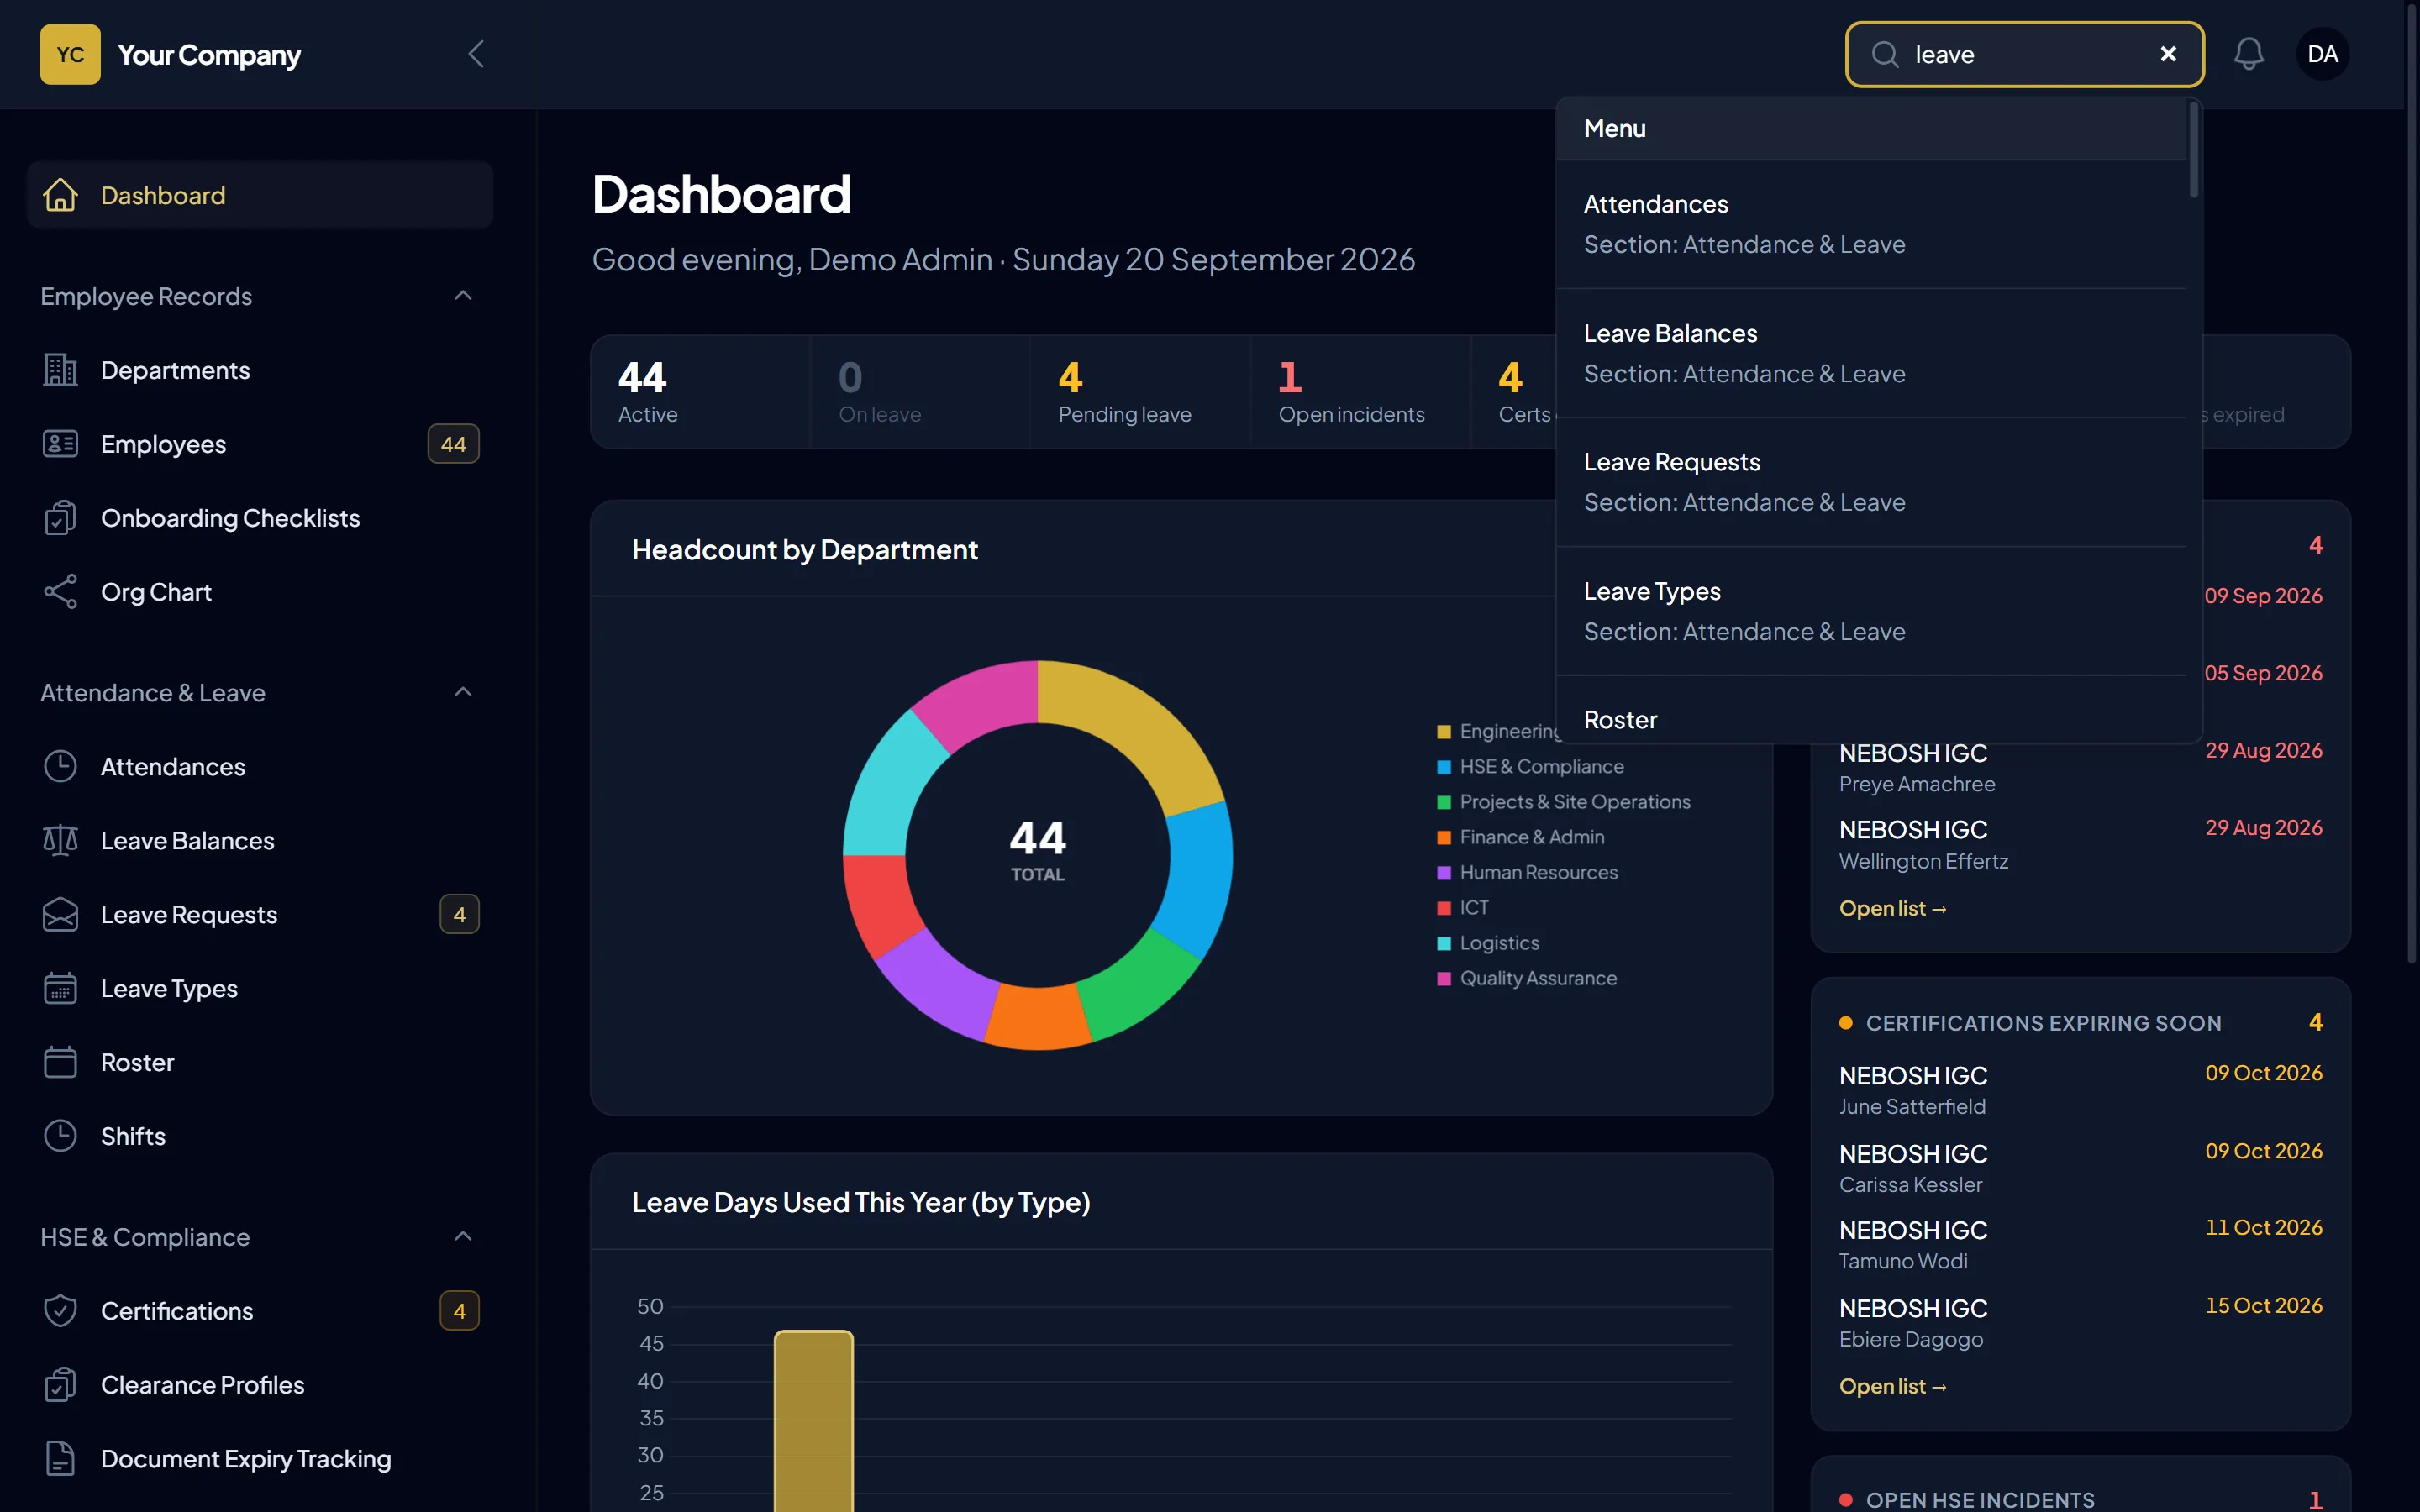The image size is (2420, 1512).
Task: Click the Employees count badge 44
Action: tap(453, 444)
